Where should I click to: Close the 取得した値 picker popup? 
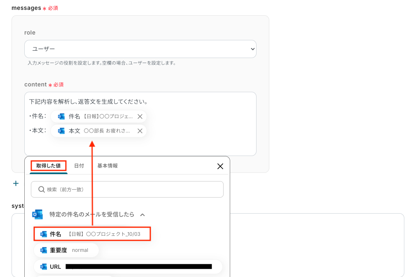tap(220, 166)
